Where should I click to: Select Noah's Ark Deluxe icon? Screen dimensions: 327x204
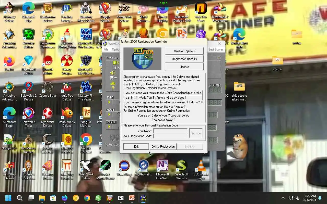(x=86, y=170)
